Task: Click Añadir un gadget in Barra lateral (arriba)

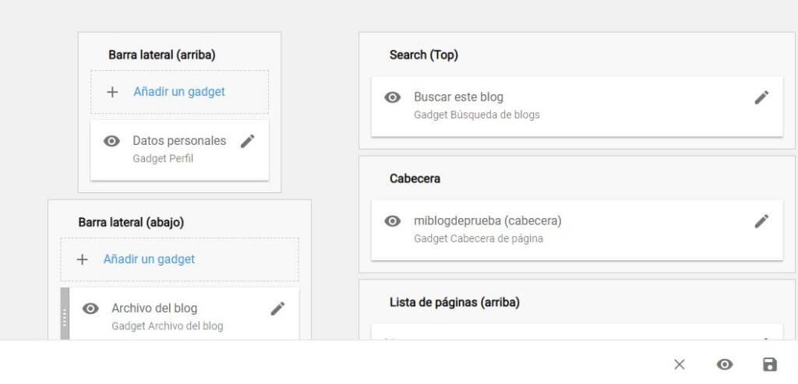Action: [x=179, y=92]
